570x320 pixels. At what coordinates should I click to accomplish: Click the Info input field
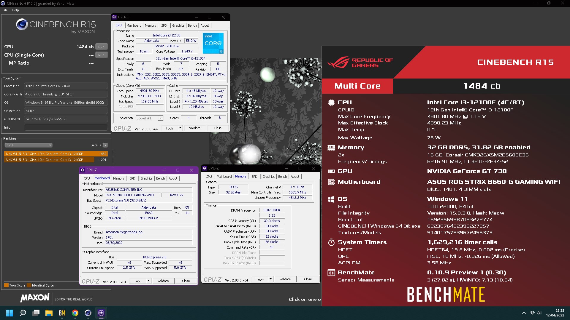pos(66,127)
